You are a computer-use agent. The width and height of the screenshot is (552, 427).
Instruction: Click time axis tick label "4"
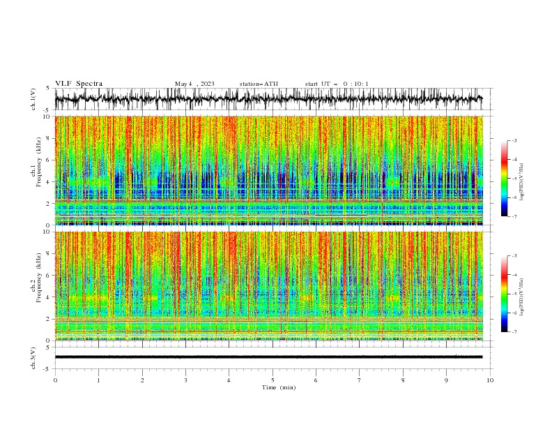point(229,380)
